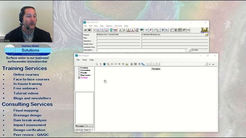View rating curves icon in HEC-RAS

(159, 30)
